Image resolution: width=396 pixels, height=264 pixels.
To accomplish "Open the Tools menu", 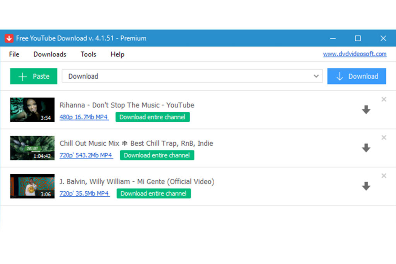I will click(x=89, y=54).
